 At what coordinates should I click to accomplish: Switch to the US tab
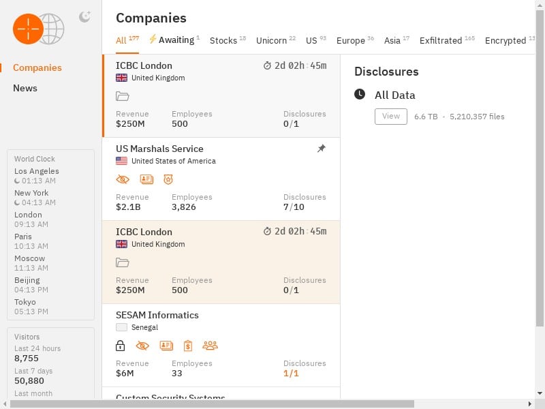tap(316, 40)
